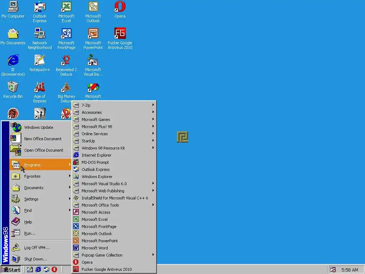Choose Run... in the Start menu
Viewport: 365px width, 274px height.
click(x=40, y=233)
